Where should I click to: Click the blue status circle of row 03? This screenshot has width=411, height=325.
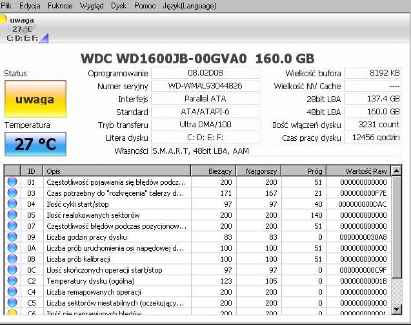click(x=12, y=193)
